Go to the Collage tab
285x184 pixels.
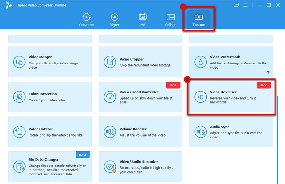[x=171, y=20]
